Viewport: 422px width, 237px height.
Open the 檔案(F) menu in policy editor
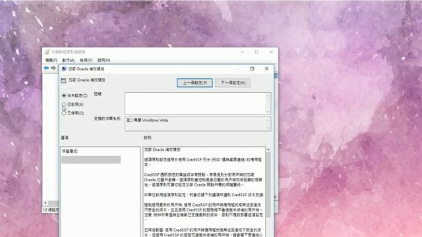[x=51, y=60]
